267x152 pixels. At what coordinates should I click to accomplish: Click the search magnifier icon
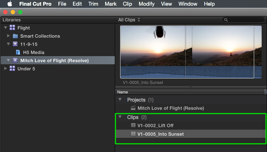(226, 20)
